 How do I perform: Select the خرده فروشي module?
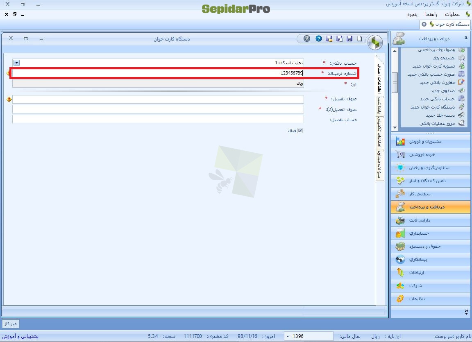point(431,154)
